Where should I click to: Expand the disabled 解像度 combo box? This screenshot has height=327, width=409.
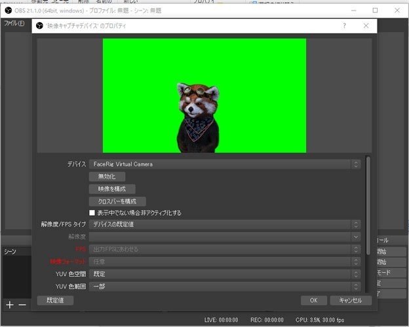pos(225,237)
